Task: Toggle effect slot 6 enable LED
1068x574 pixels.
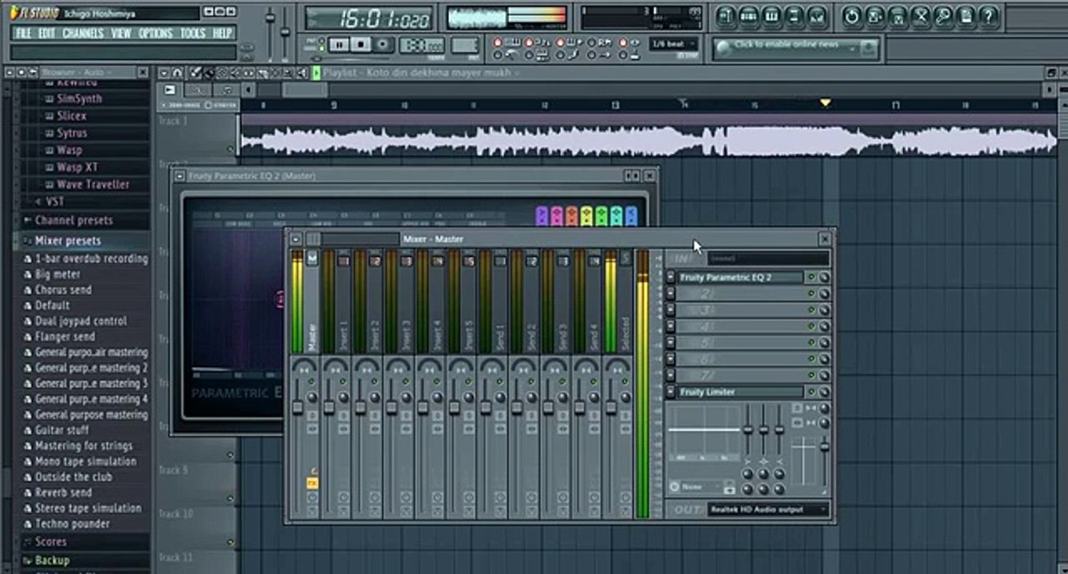Action: tap(811, 360)
